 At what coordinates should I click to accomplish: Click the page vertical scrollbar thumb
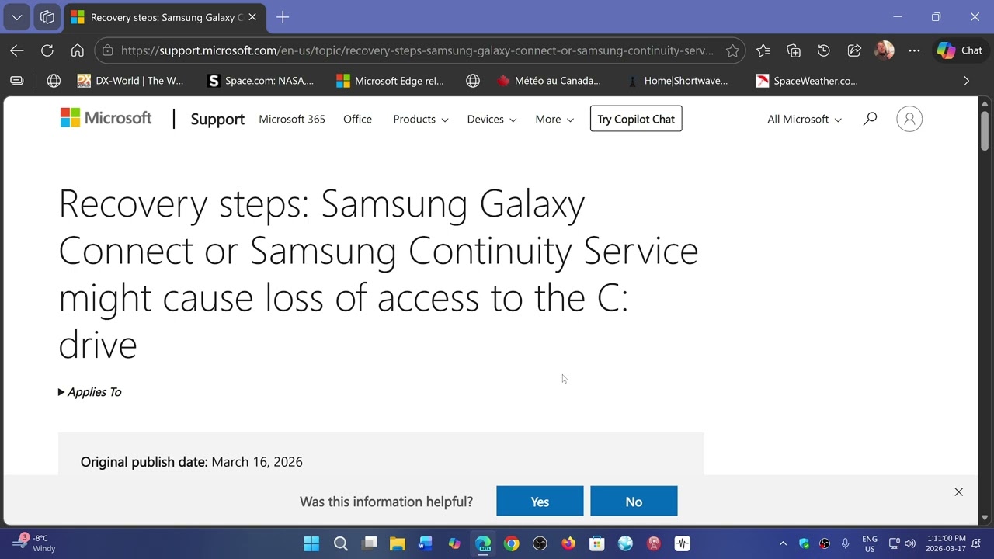(x=985, y=130)
